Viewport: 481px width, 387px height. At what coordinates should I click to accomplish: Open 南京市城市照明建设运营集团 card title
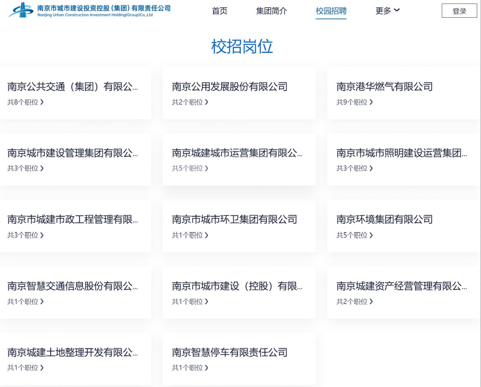pos(402,153)
